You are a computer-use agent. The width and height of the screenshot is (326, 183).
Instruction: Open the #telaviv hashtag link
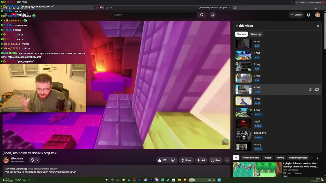[x=53, y=169]
